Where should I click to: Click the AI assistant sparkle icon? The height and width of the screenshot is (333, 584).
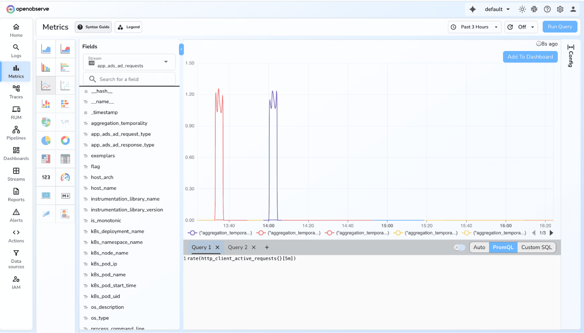(472, 9)
